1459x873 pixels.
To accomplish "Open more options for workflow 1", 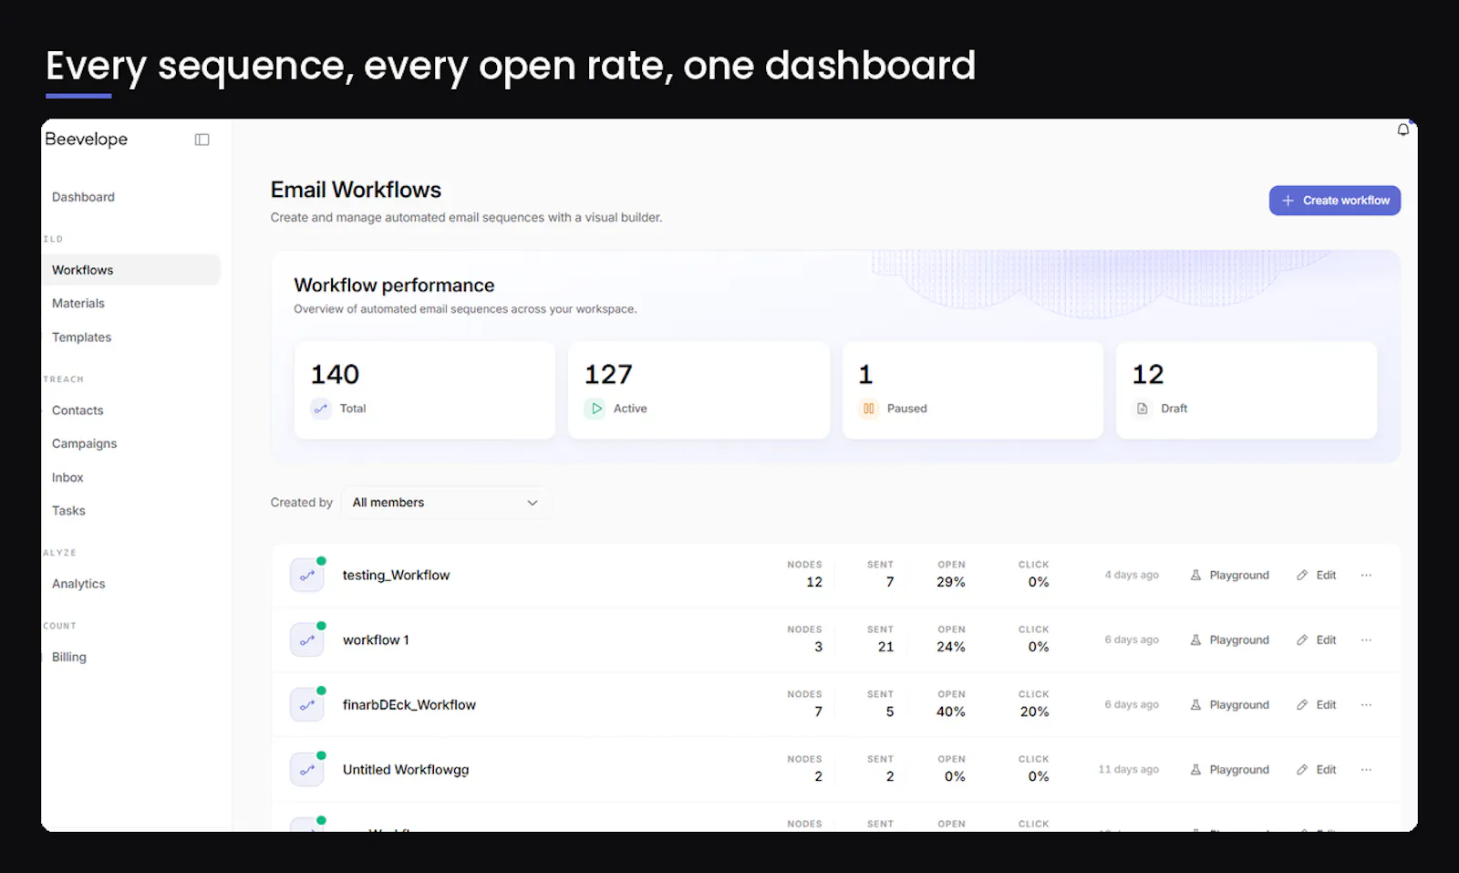I will [1366, 640].
